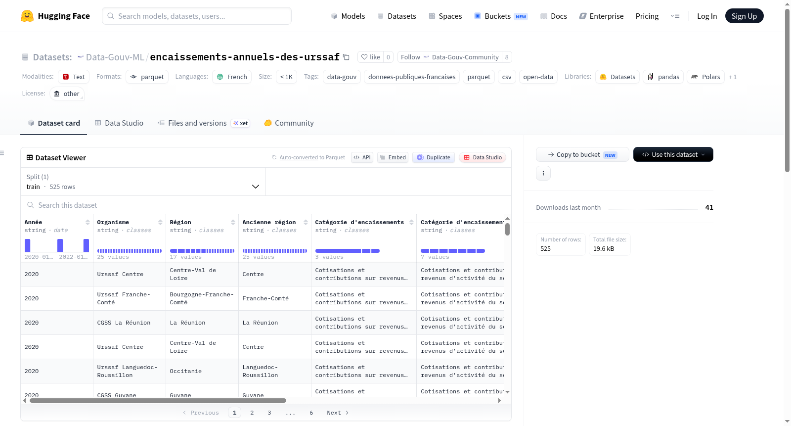Click the table horizontal scrollbar

coord(158,400)
